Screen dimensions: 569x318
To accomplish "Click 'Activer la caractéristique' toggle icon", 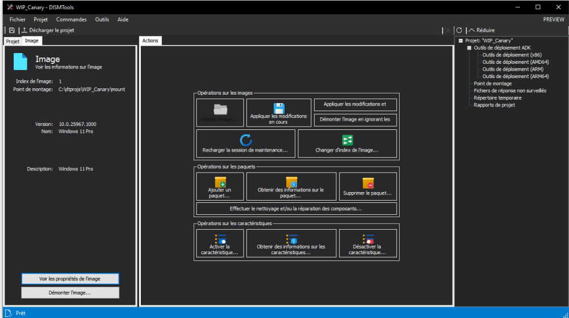I will click(220, 239).
